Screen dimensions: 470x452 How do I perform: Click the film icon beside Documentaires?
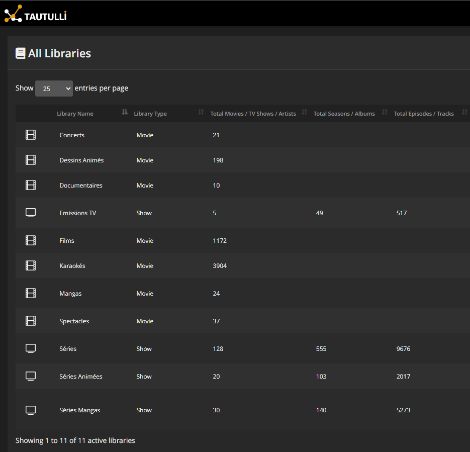(31, 185)
